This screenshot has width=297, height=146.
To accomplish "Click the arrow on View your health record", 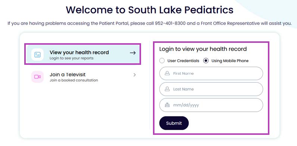I will click(x=133, y=53).
